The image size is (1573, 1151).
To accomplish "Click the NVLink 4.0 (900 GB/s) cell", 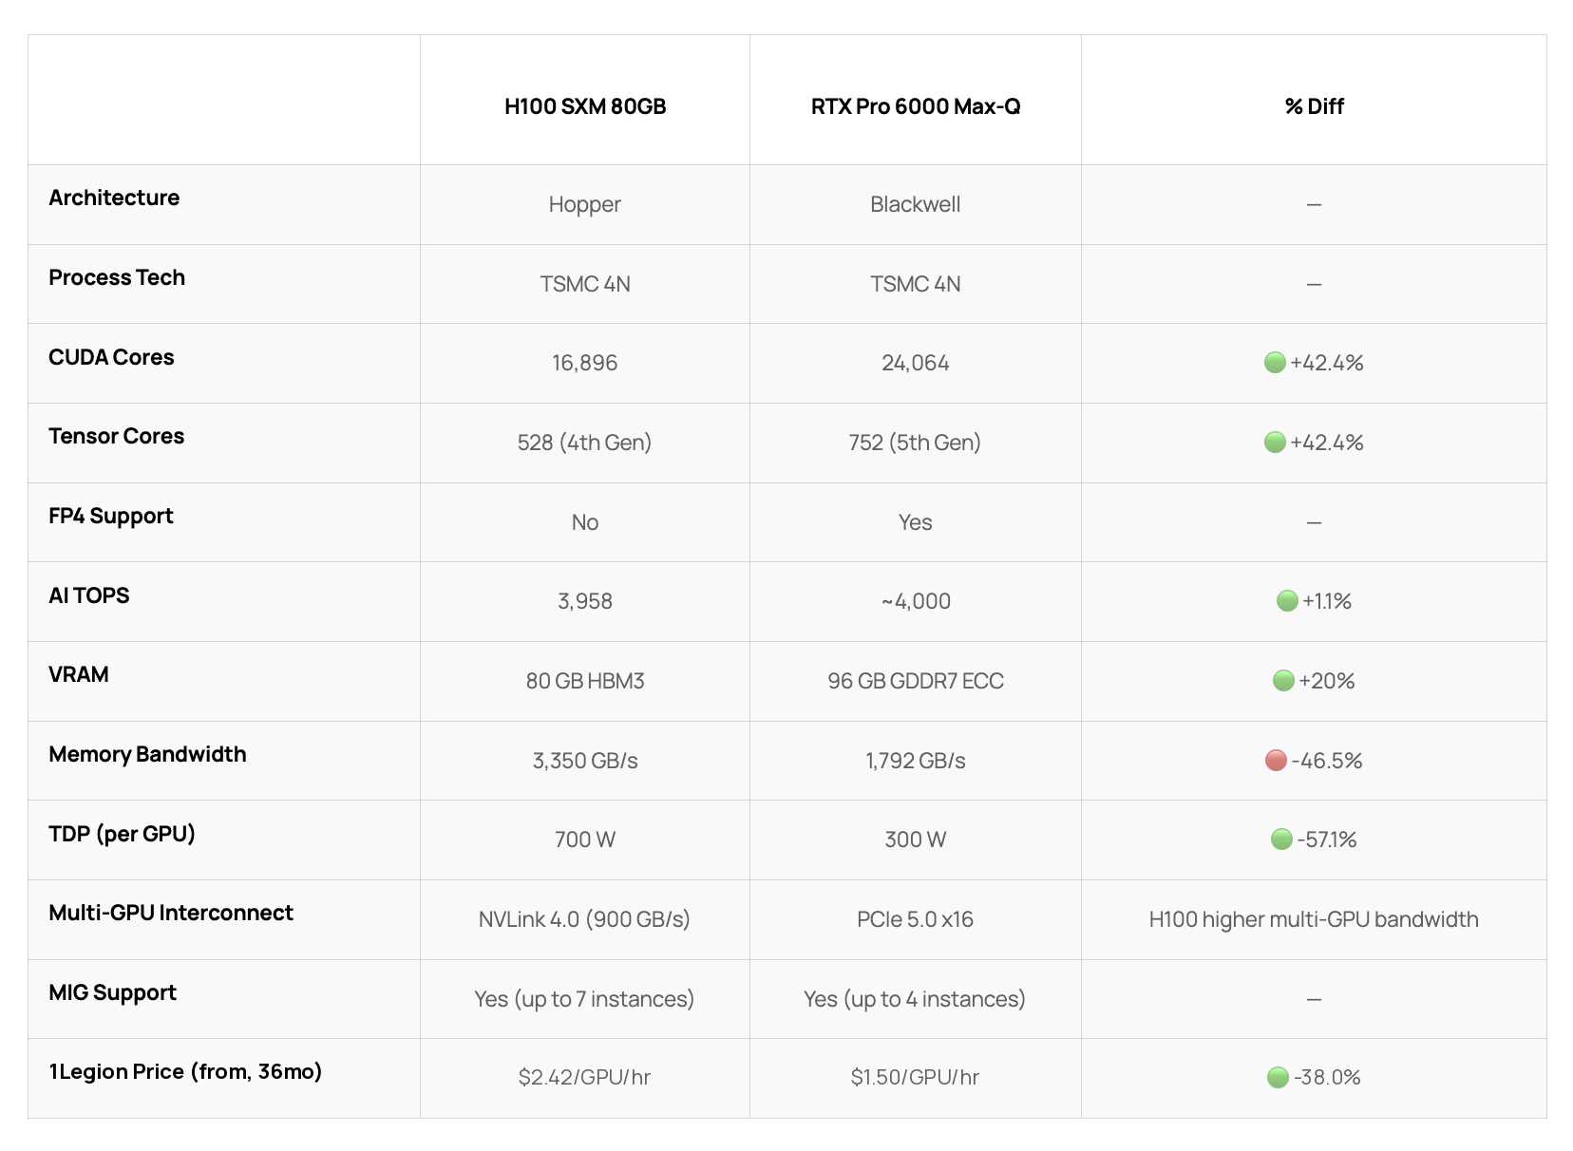I will [585, 919].
